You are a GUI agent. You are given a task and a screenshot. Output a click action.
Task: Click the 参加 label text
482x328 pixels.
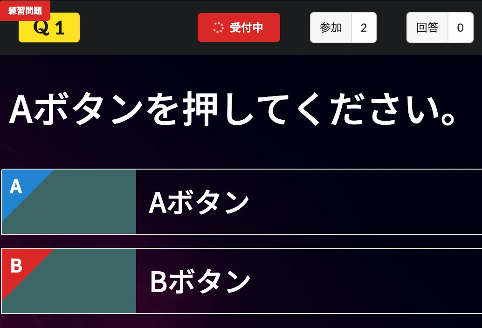[331, 27]
